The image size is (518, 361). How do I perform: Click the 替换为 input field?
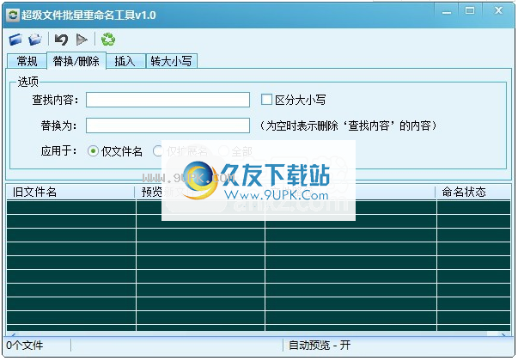pos(168,125)
